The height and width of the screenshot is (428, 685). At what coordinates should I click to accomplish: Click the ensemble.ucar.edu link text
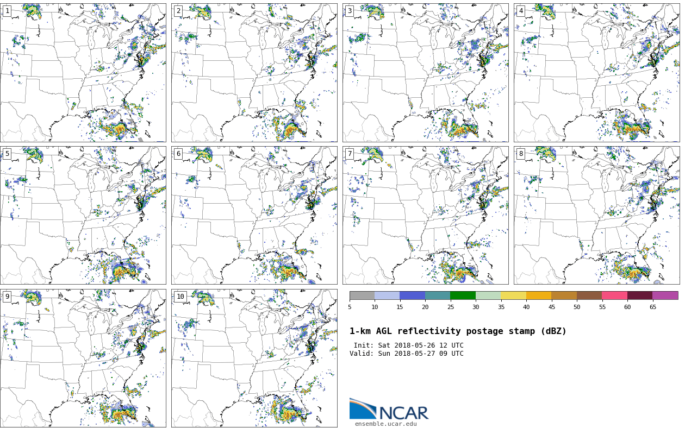coord(385,424)
